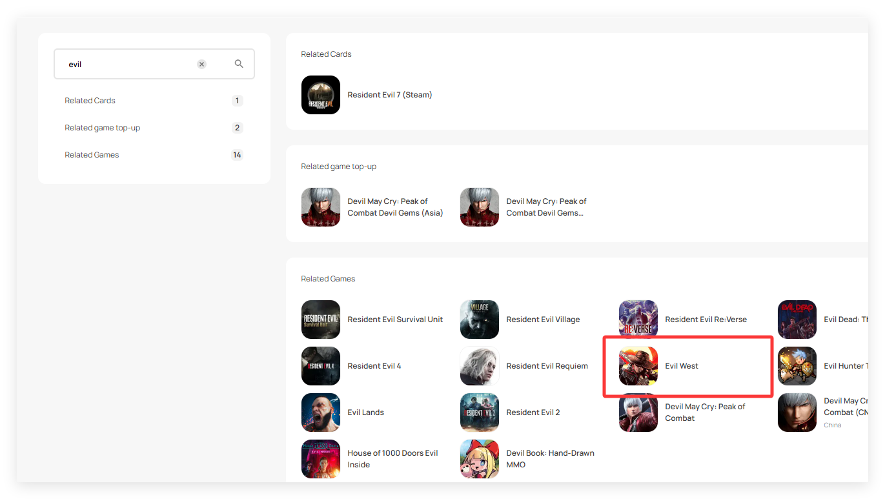The image size is (885, 499).
Task: Open Devil Gems (Asia) top-up icon
Action: tap(321, 207)
